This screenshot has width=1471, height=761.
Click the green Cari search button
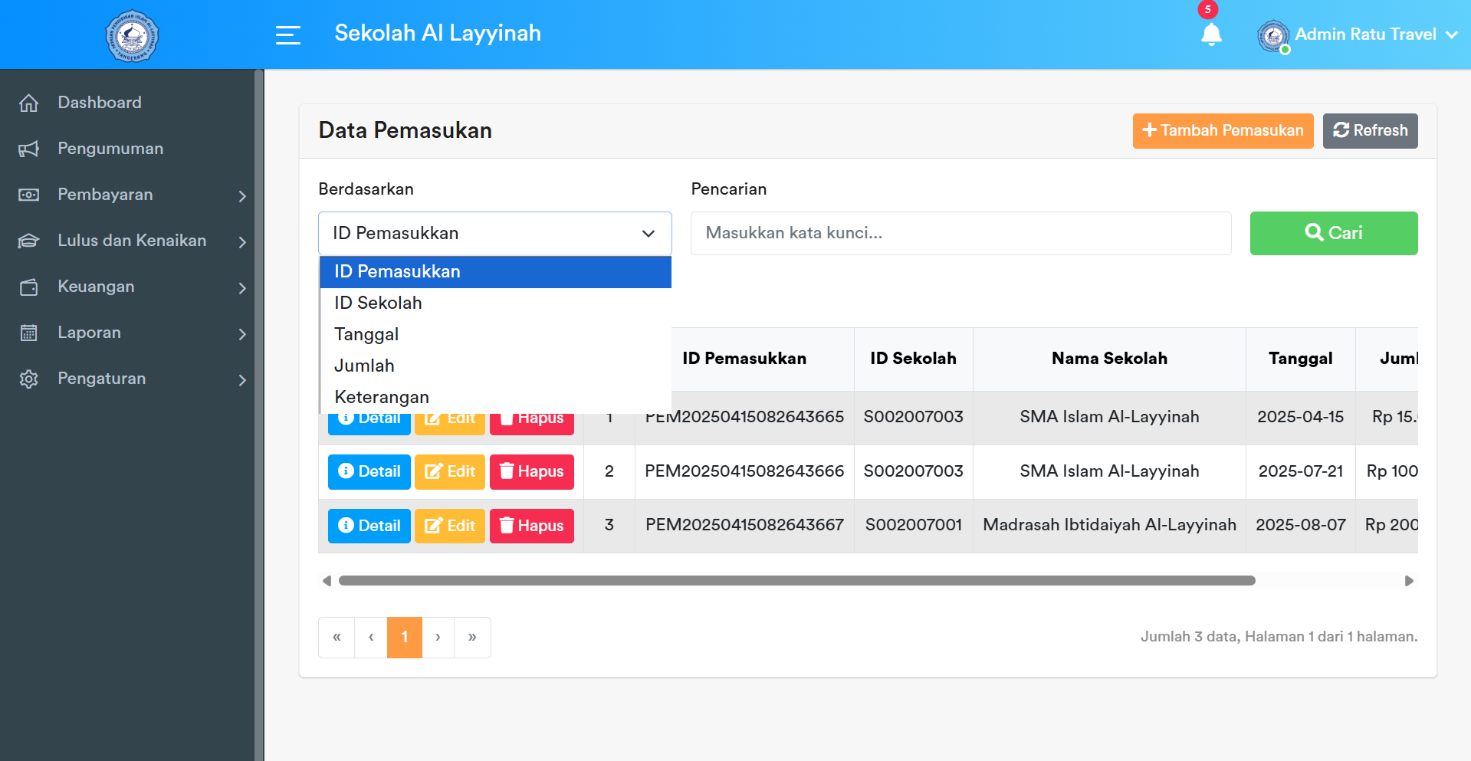[x=1333, y=233]
